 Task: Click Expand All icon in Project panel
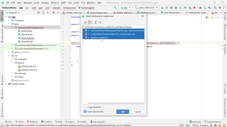[43, 13]
